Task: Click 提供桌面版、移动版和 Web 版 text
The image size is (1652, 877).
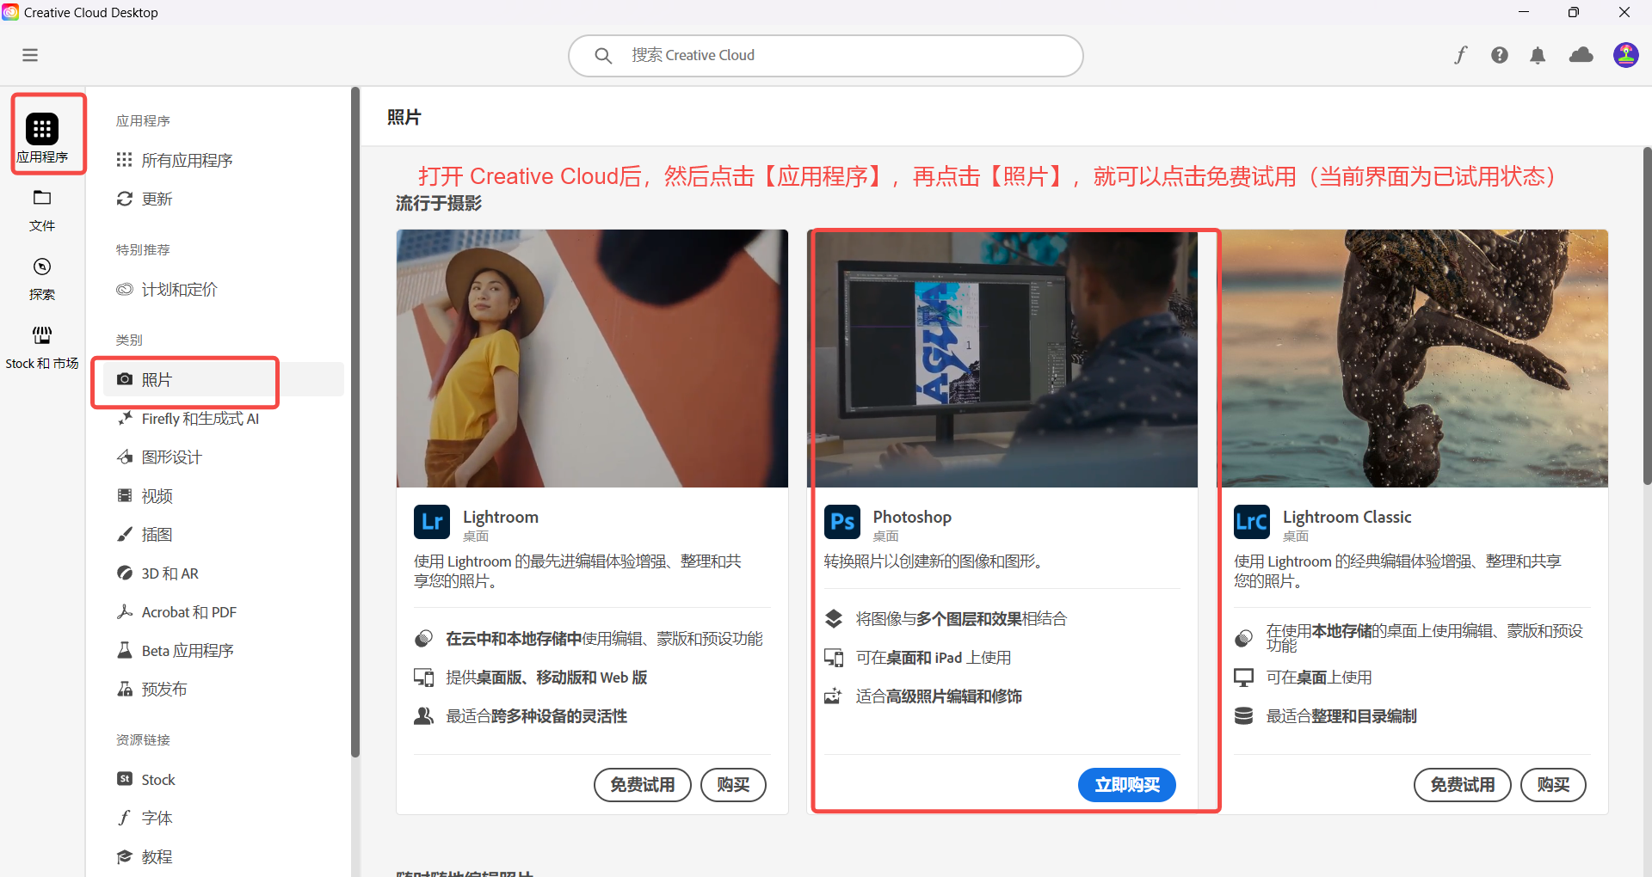Action: pyautogui.click(x=546, y=678)
